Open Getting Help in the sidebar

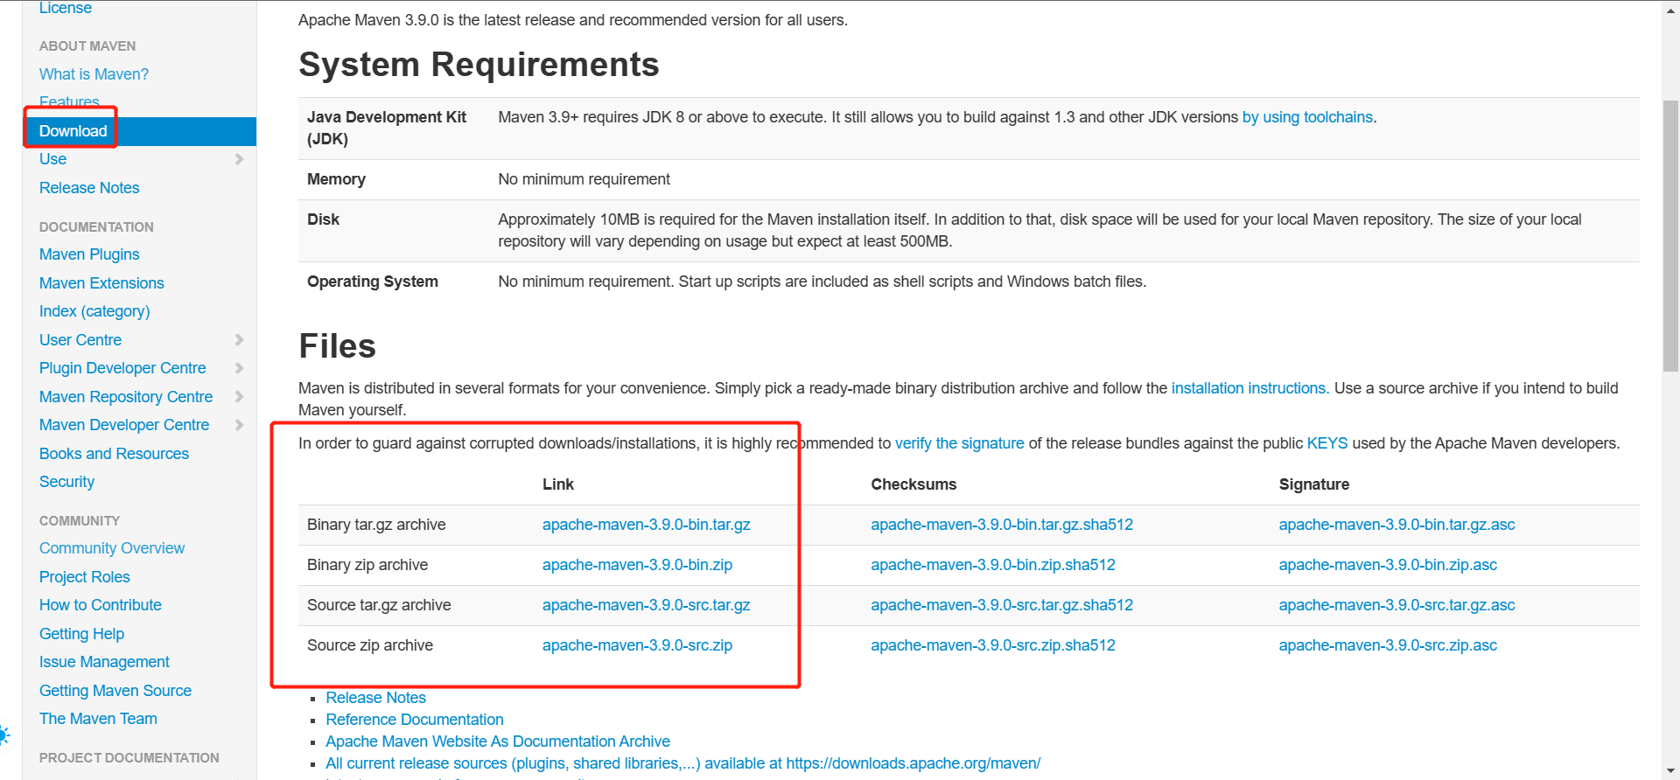click(81, 634)
